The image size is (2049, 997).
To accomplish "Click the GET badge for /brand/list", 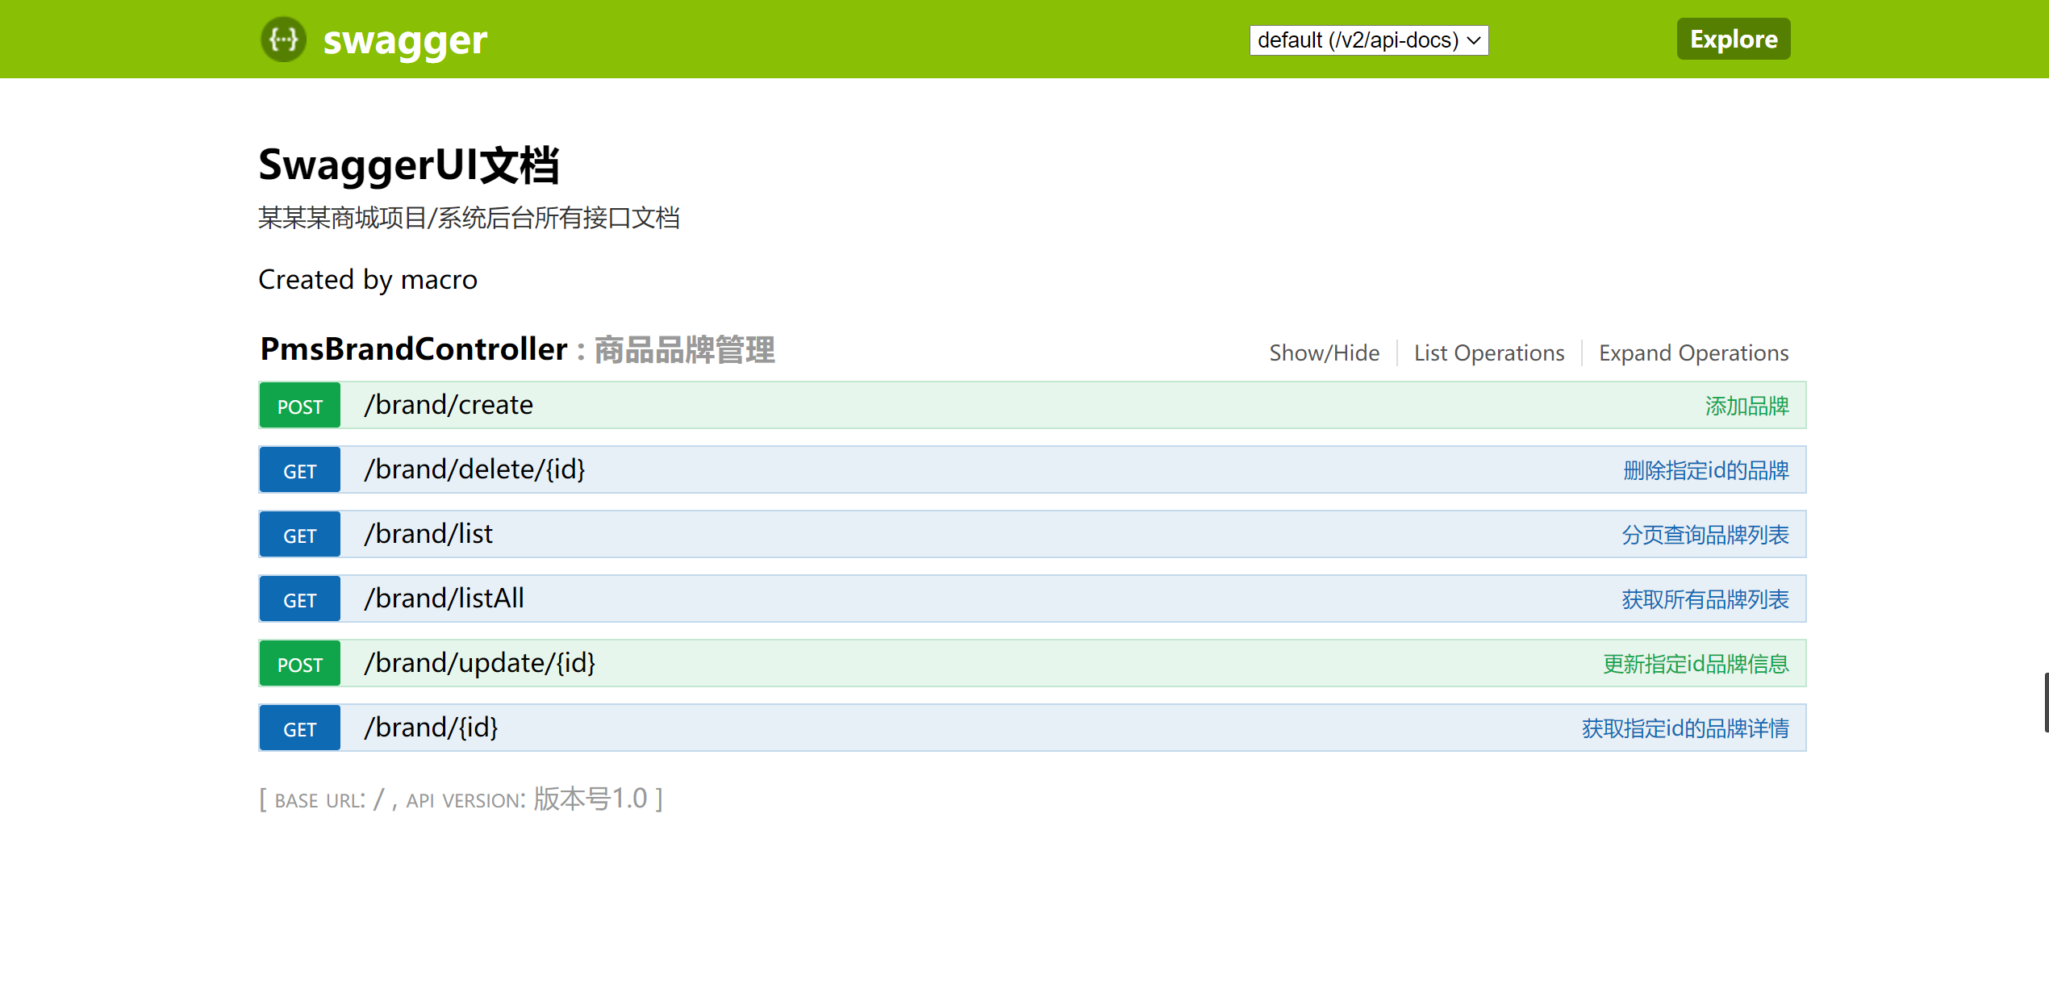I will point(299,535).
